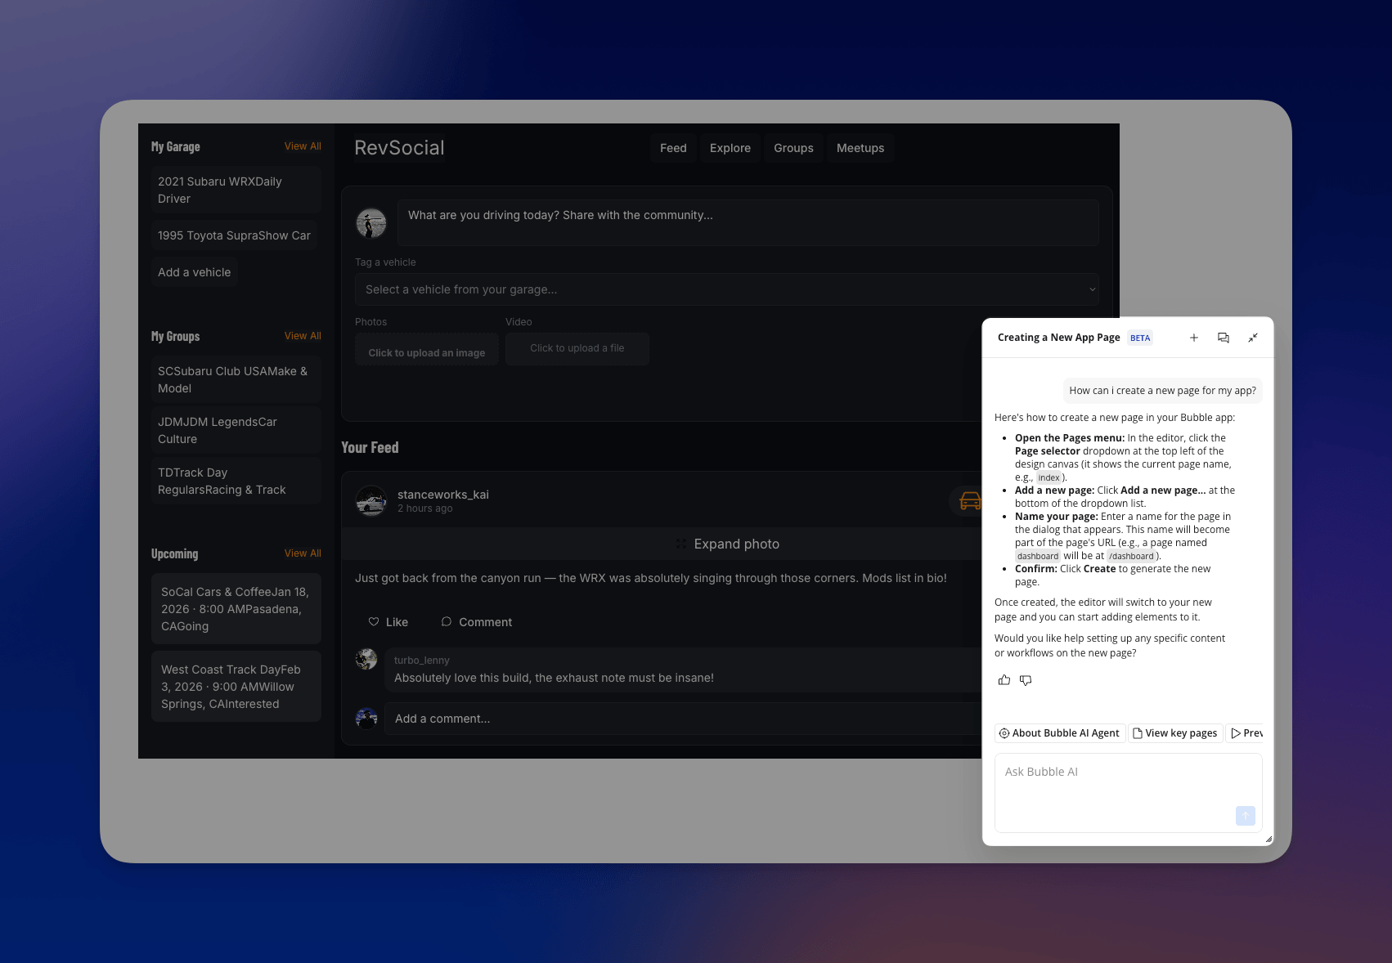Send message with the arrow icon
Viewport: 1392px width, 963px height.
tap(1245, 815)
